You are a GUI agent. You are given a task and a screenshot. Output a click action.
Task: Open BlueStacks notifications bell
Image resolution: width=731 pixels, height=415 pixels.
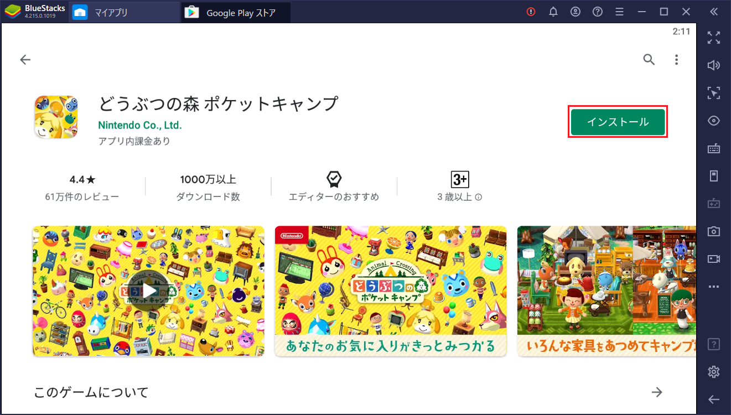coord(553,12)
